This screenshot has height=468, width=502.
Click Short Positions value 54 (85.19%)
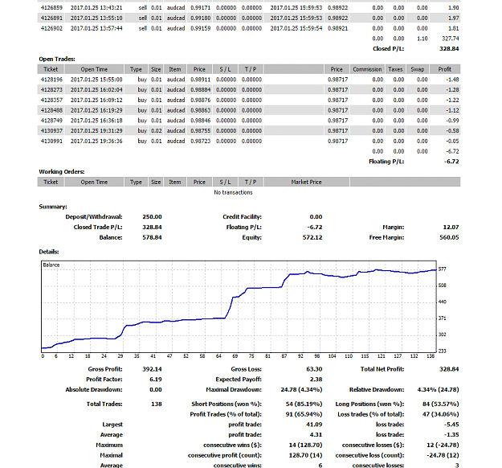(304, 404)
